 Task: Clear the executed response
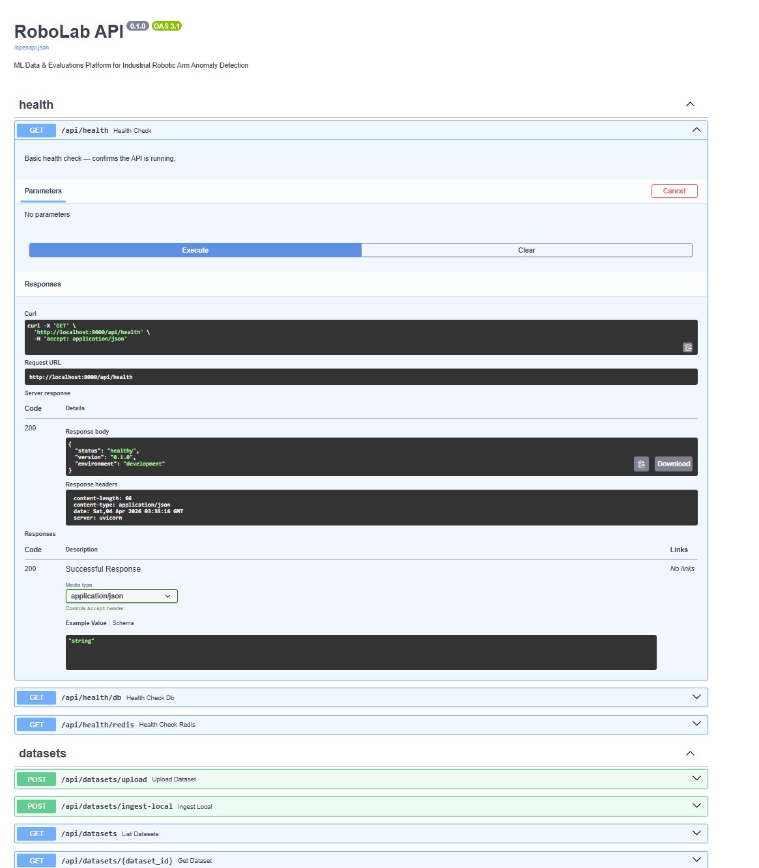click(x=526, y=250)
